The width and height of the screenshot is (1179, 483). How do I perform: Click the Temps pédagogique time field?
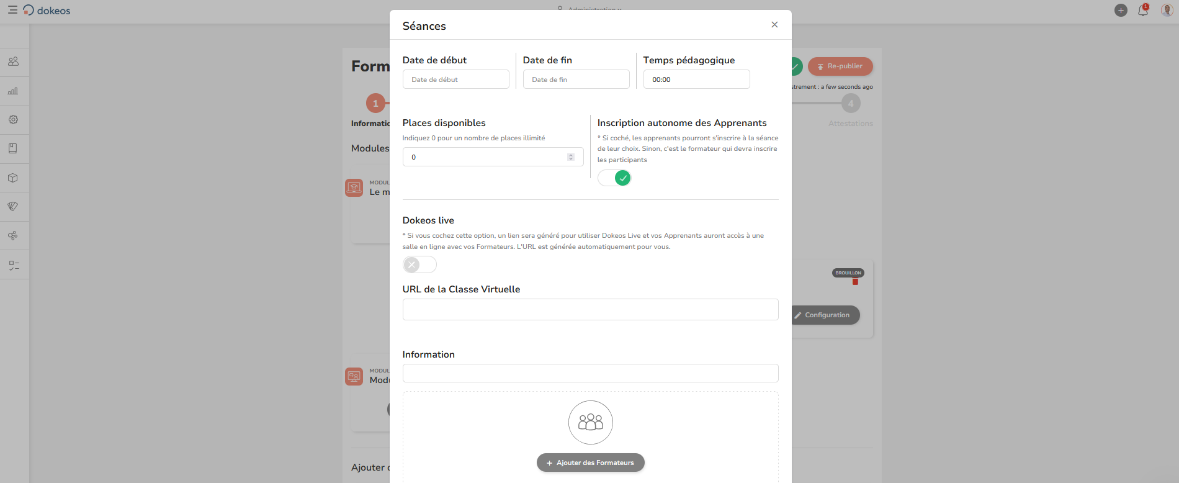pos(696,79)
